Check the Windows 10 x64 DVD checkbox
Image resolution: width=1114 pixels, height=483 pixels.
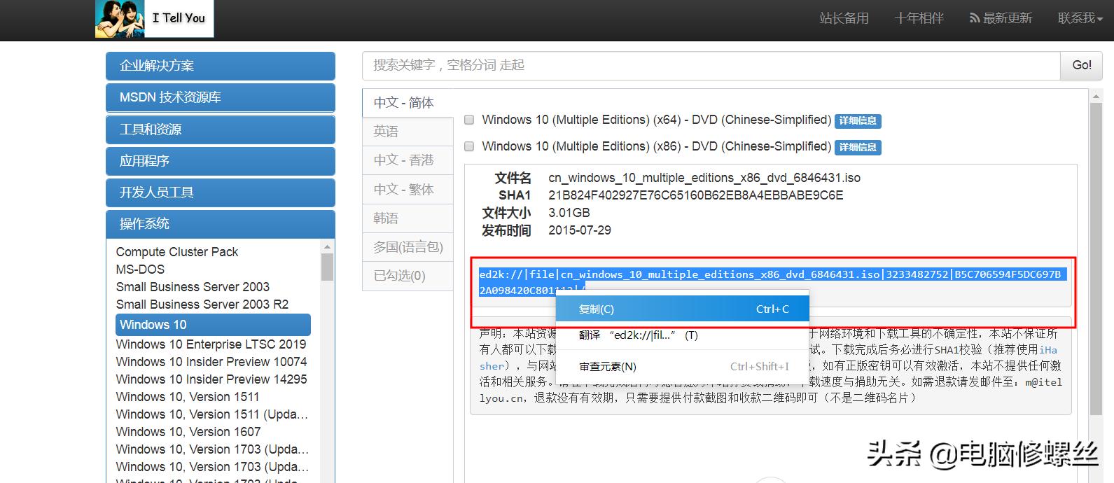click(x=469, y=120)
